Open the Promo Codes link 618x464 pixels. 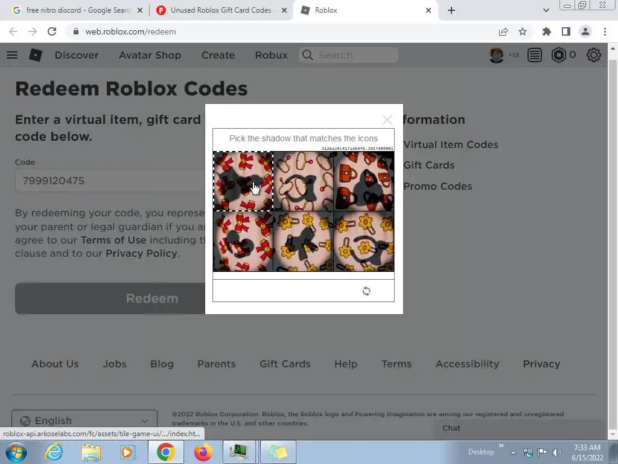[x=438, y=186]
